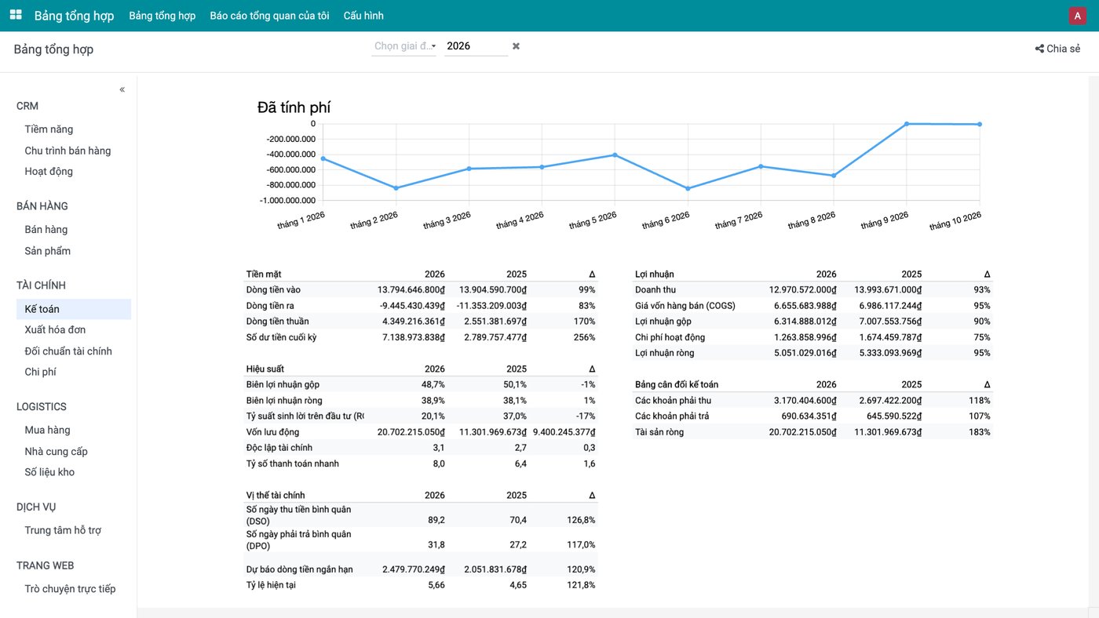Select Hoạt động dashboard in sidebar
The height and width of the screenshot is (618, 1099).
(x=49, y=171)
